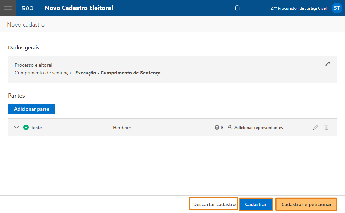Click the Herdeiro participation label
Screen dimensions: 345x213
pyautogui.click(x=122, y=128)
